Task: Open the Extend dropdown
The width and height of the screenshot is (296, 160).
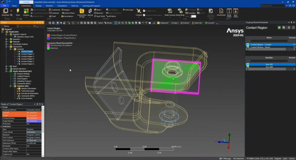Action: coord(185,23)
